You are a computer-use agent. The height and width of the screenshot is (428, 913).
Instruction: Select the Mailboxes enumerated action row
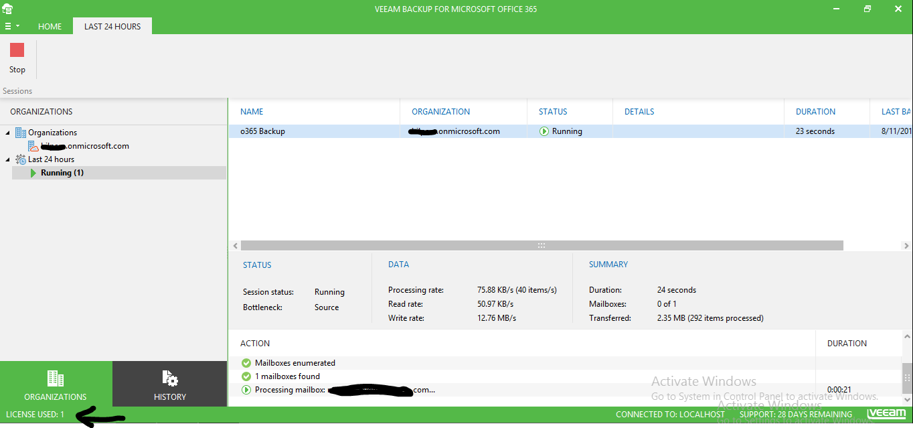click(566, 363)
